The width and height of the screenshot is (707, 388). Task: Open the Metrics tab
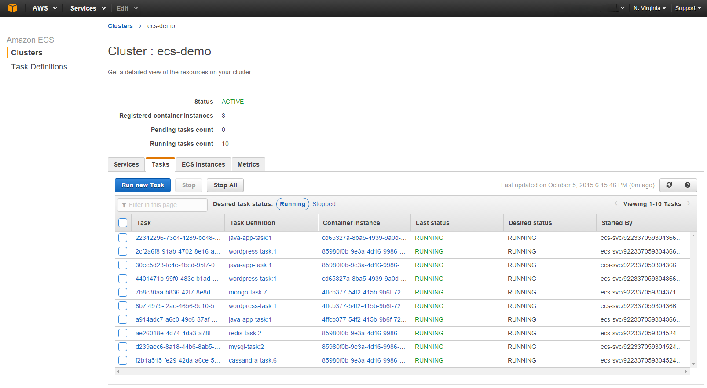pyautogui.click(x=248, y=164)
